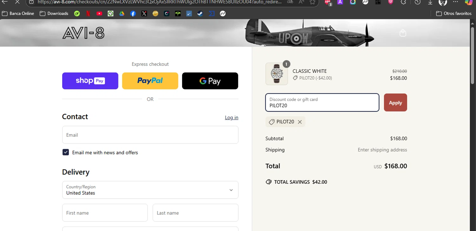Click the Enter shipping address text

tap(382, 150)
